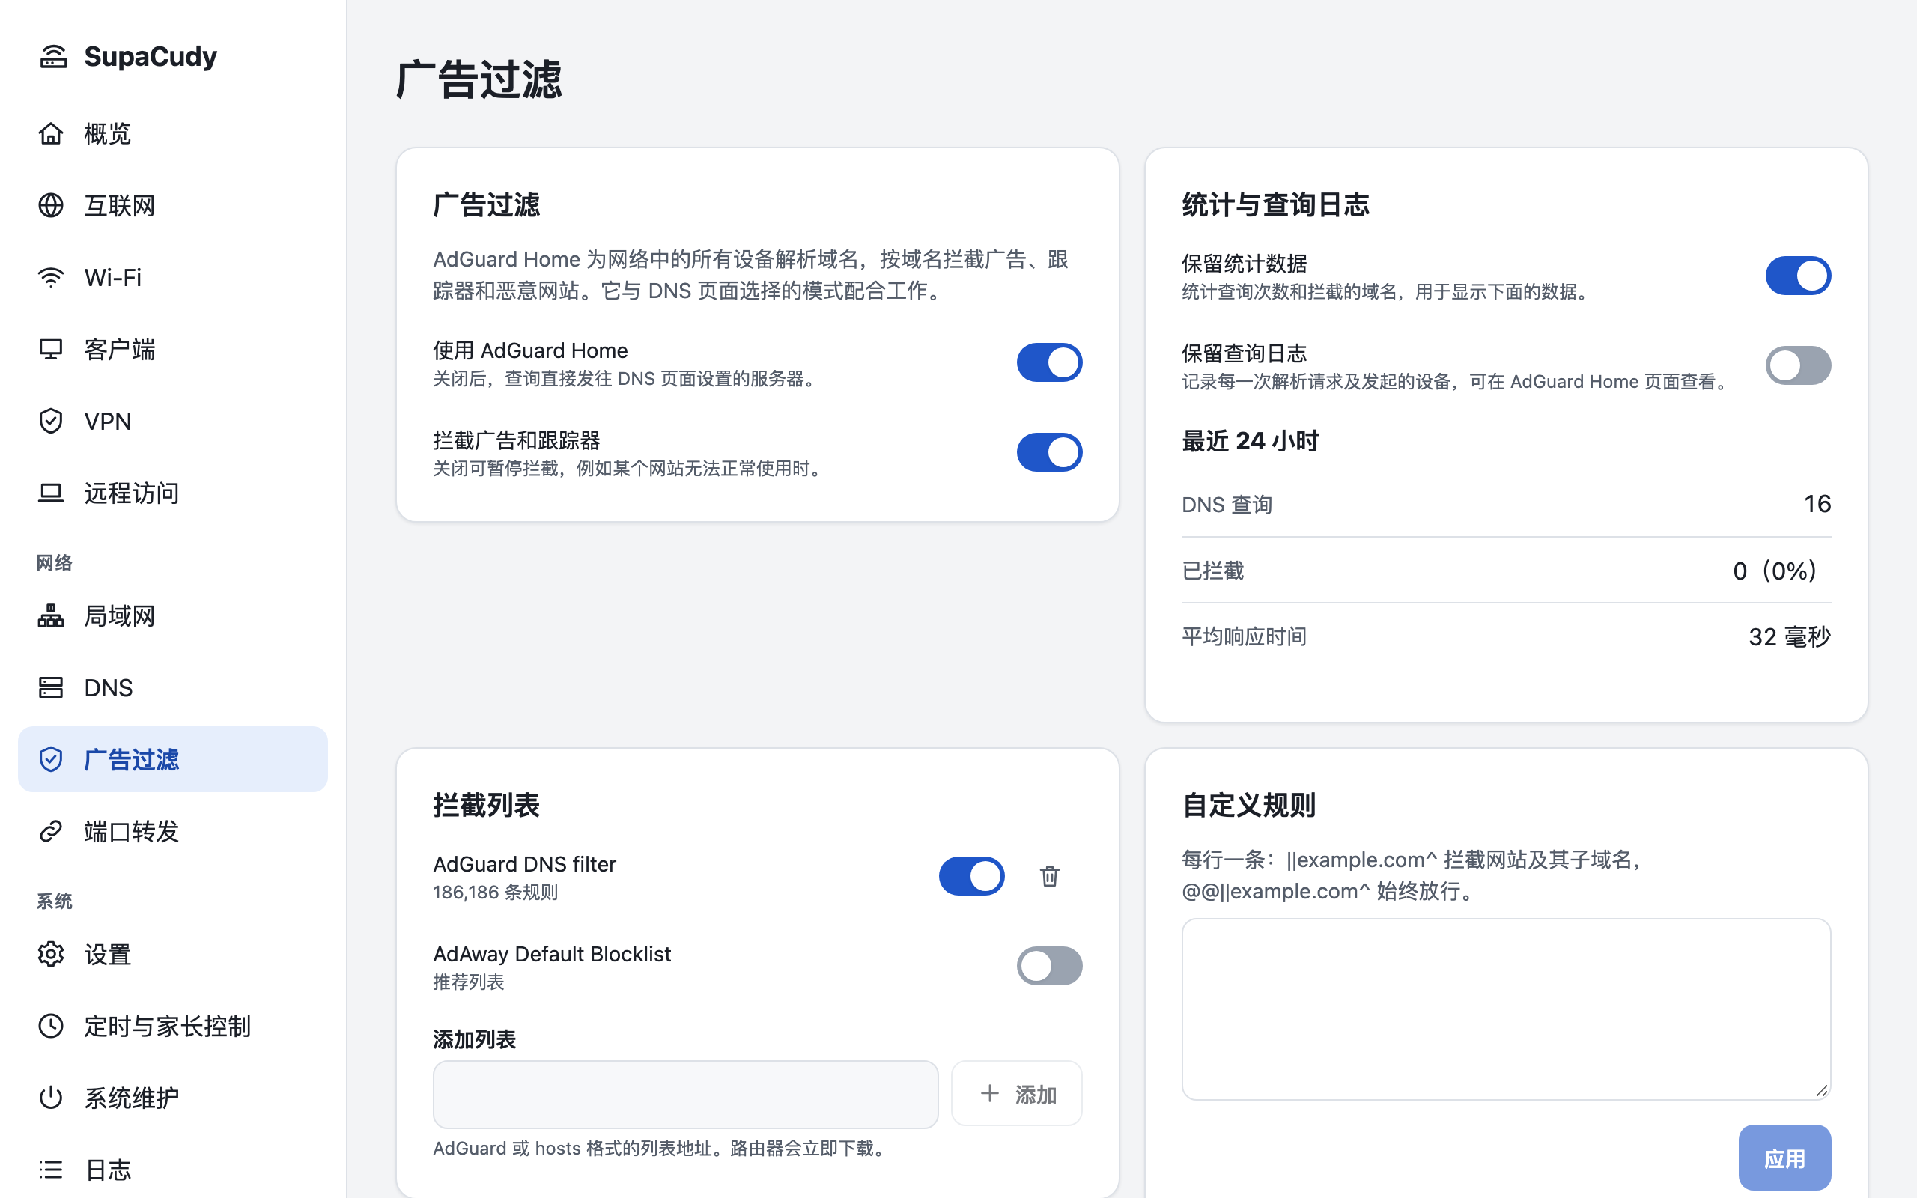The image size is (1917, 1198).
Task: Enable the 保留查询日志 switch
Action: click(1798, 365)
